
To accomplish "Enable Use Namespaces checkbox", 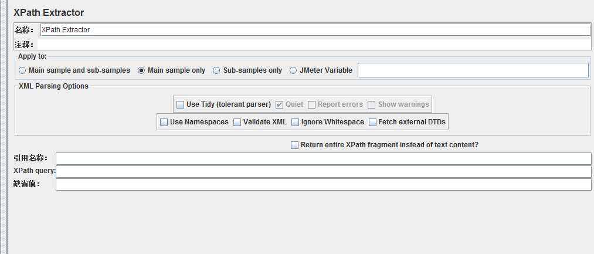I will point(164,122).
